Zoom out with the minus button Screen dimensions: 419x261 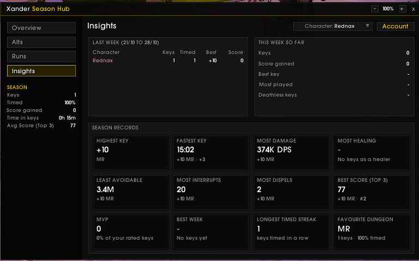pos(375,9)
